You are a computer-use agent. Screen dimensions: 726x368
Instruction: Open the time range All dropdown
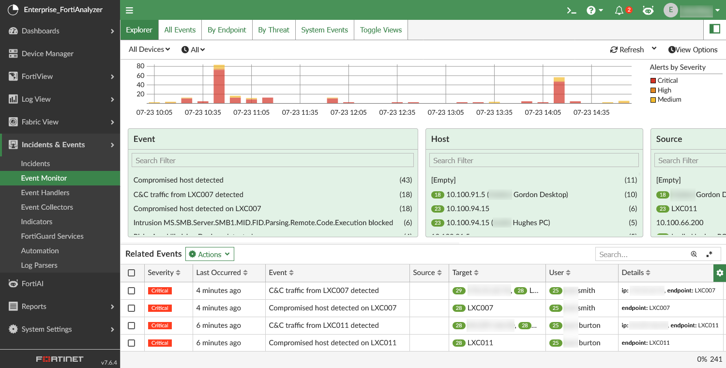click(193, 49)
